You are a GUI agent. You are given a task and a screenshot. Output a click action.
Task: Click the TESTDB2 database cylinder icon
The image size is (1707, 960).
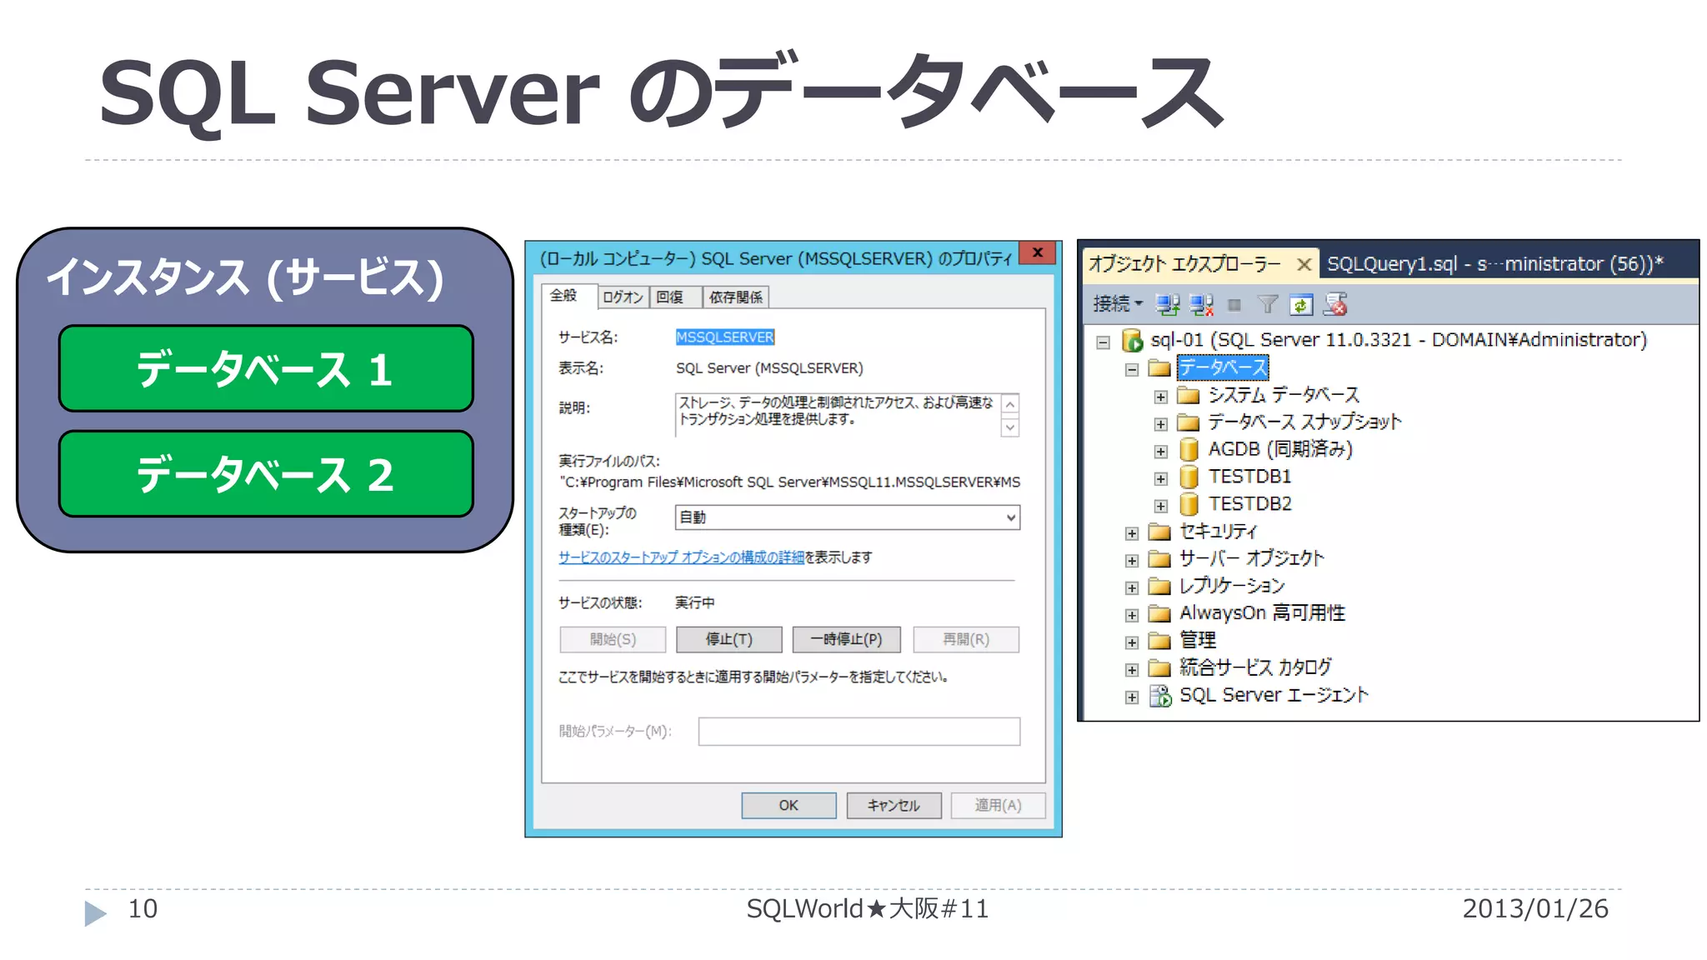1189,504
